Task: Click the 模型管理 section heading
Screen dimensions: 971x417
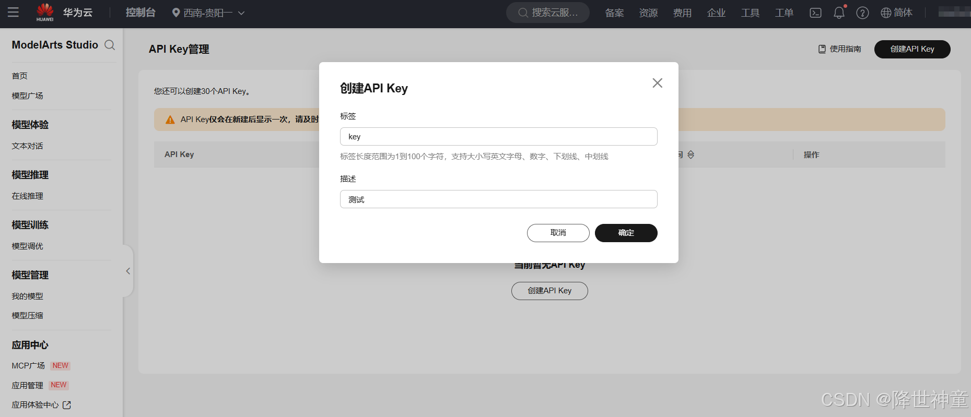Action: point(30,275)
